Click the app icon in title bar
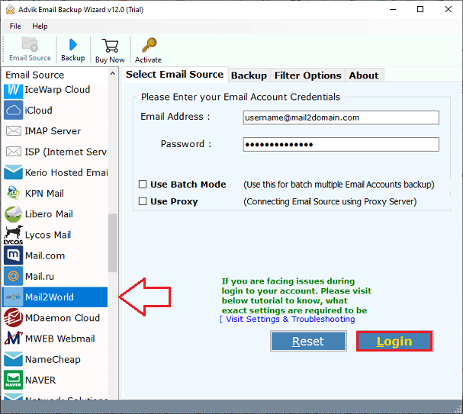 pyautogui.click(x=10, y=10)
